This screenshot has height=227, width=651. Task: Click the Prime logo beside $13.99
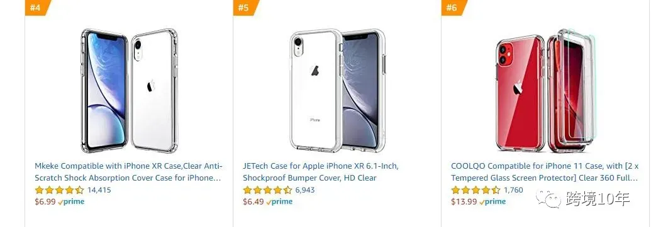point(492,202)
